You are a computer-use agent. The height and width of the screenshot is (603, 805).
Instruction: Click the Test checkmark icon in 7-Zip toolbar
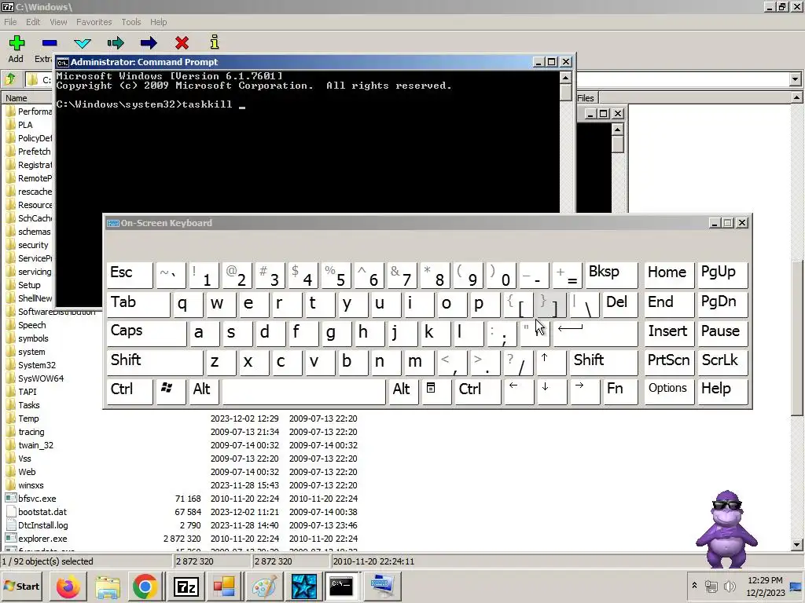(x=82, y=43)
